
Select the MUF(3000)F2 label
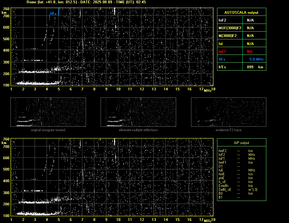(x=230, y=28)
